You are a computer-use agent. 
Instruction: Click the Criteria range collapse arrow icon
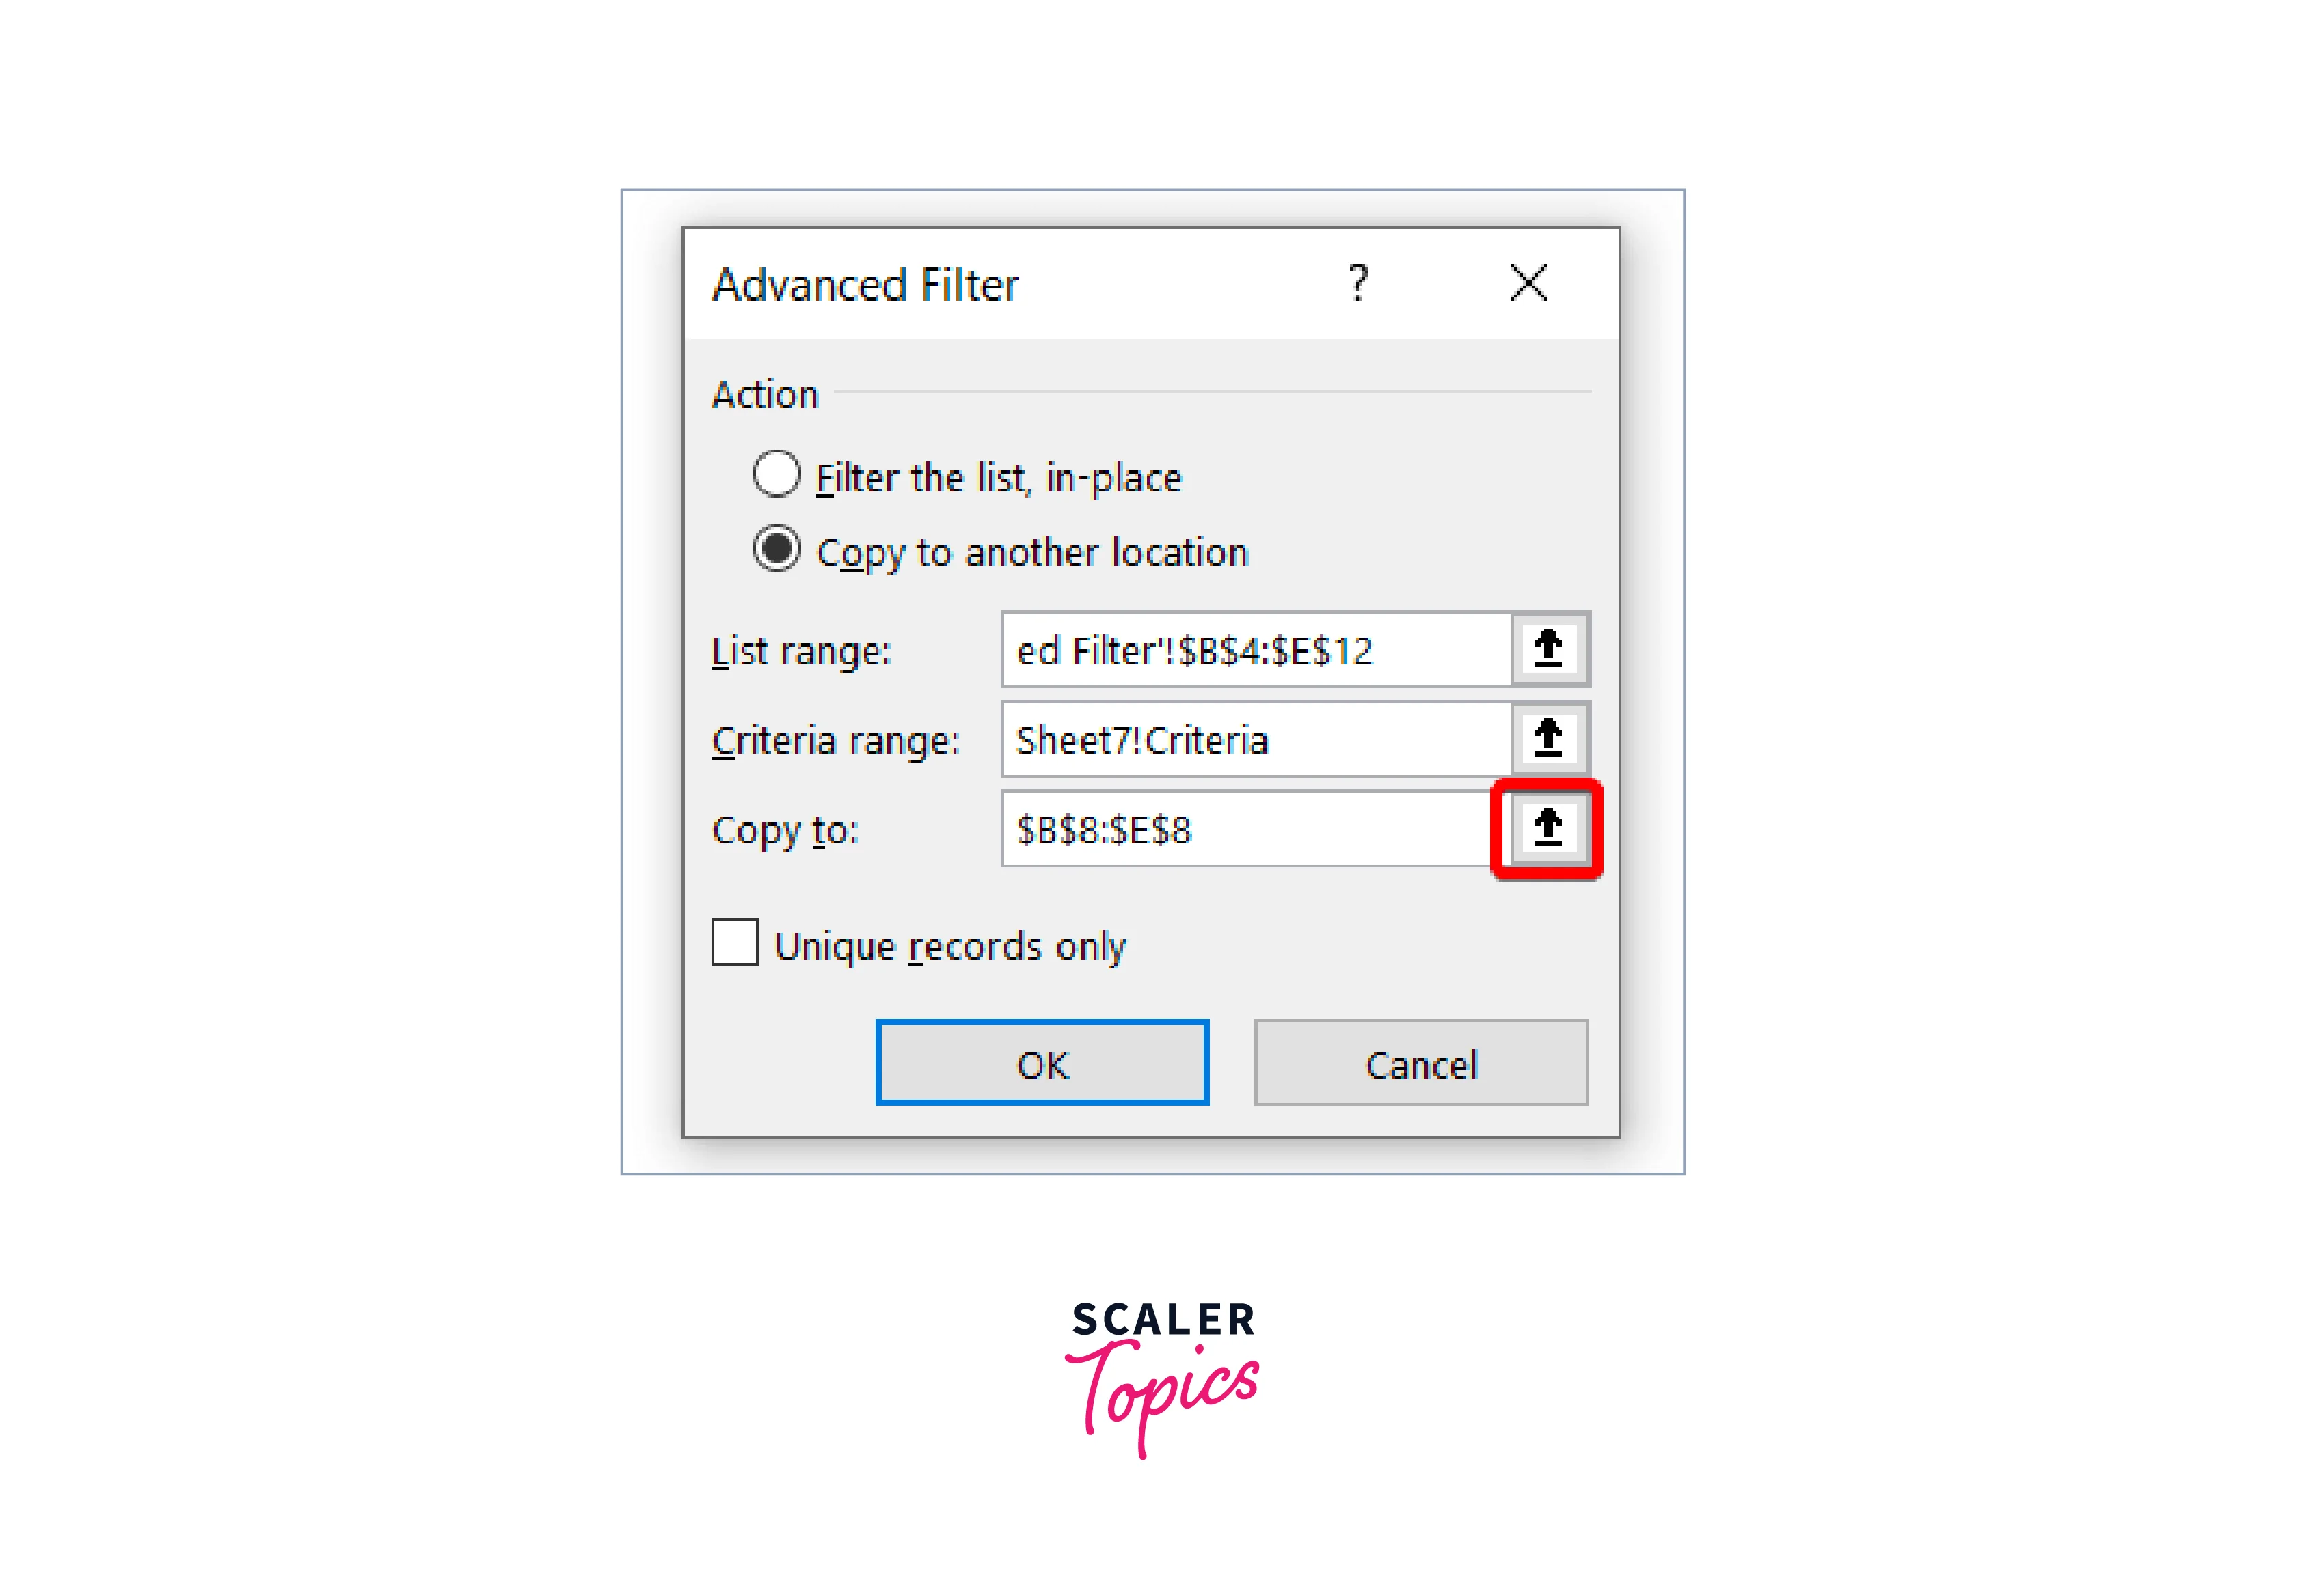coord(1549,740)
